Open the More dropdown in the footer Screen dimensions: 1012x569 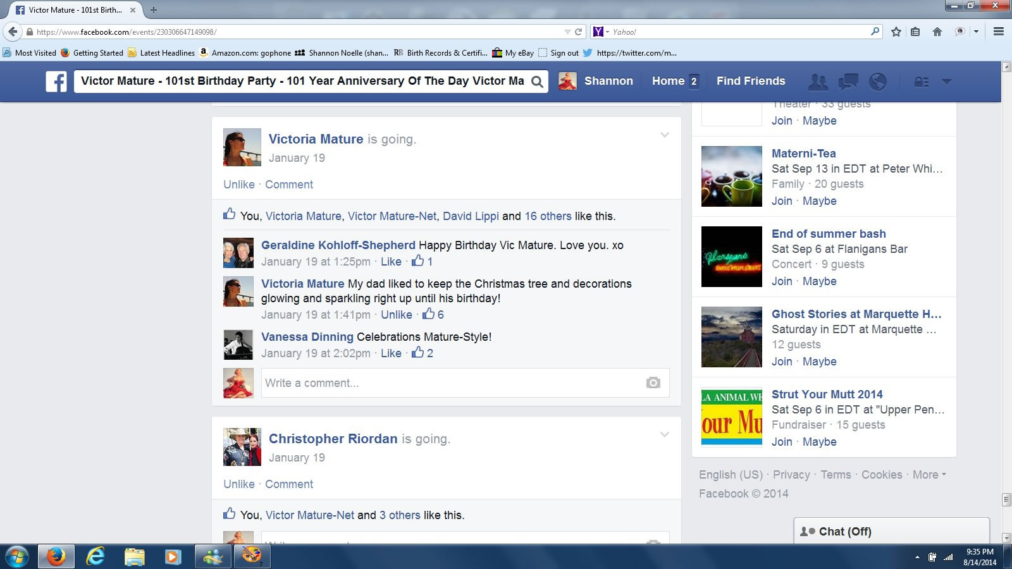pos(929,475)
